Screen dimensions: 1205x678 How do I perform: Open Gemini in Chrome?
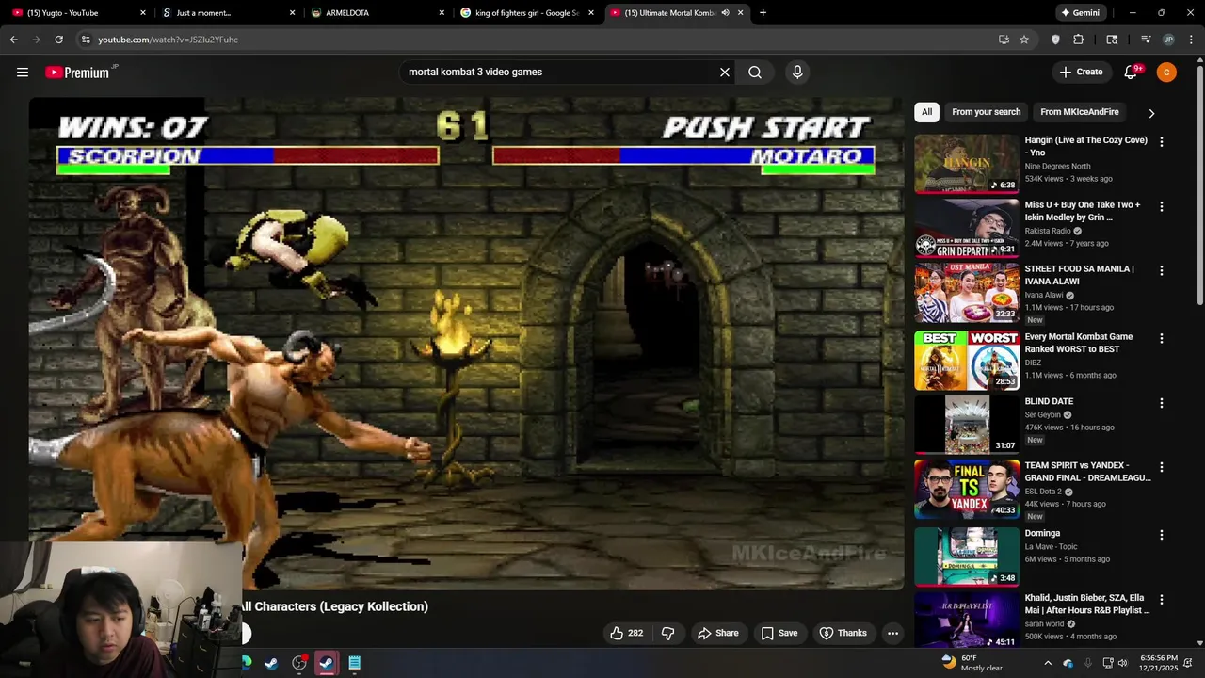[1080, 13]
